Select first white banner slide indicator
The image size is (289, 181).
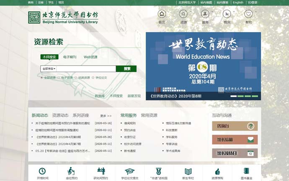coord(234,96)
